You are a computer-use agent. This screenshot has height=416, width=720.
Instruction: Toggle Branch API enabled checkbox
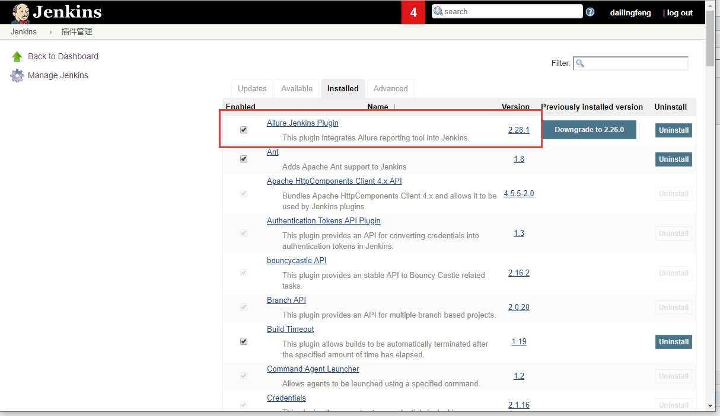point(243,307)
